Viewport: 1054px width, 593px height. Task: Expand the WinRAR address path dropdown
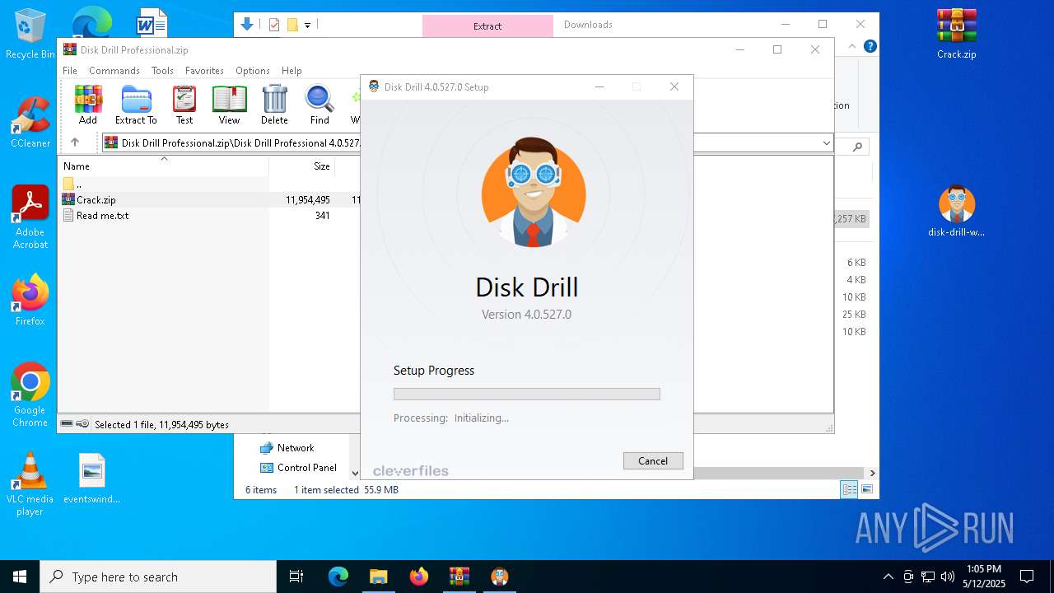click(826, 143)
